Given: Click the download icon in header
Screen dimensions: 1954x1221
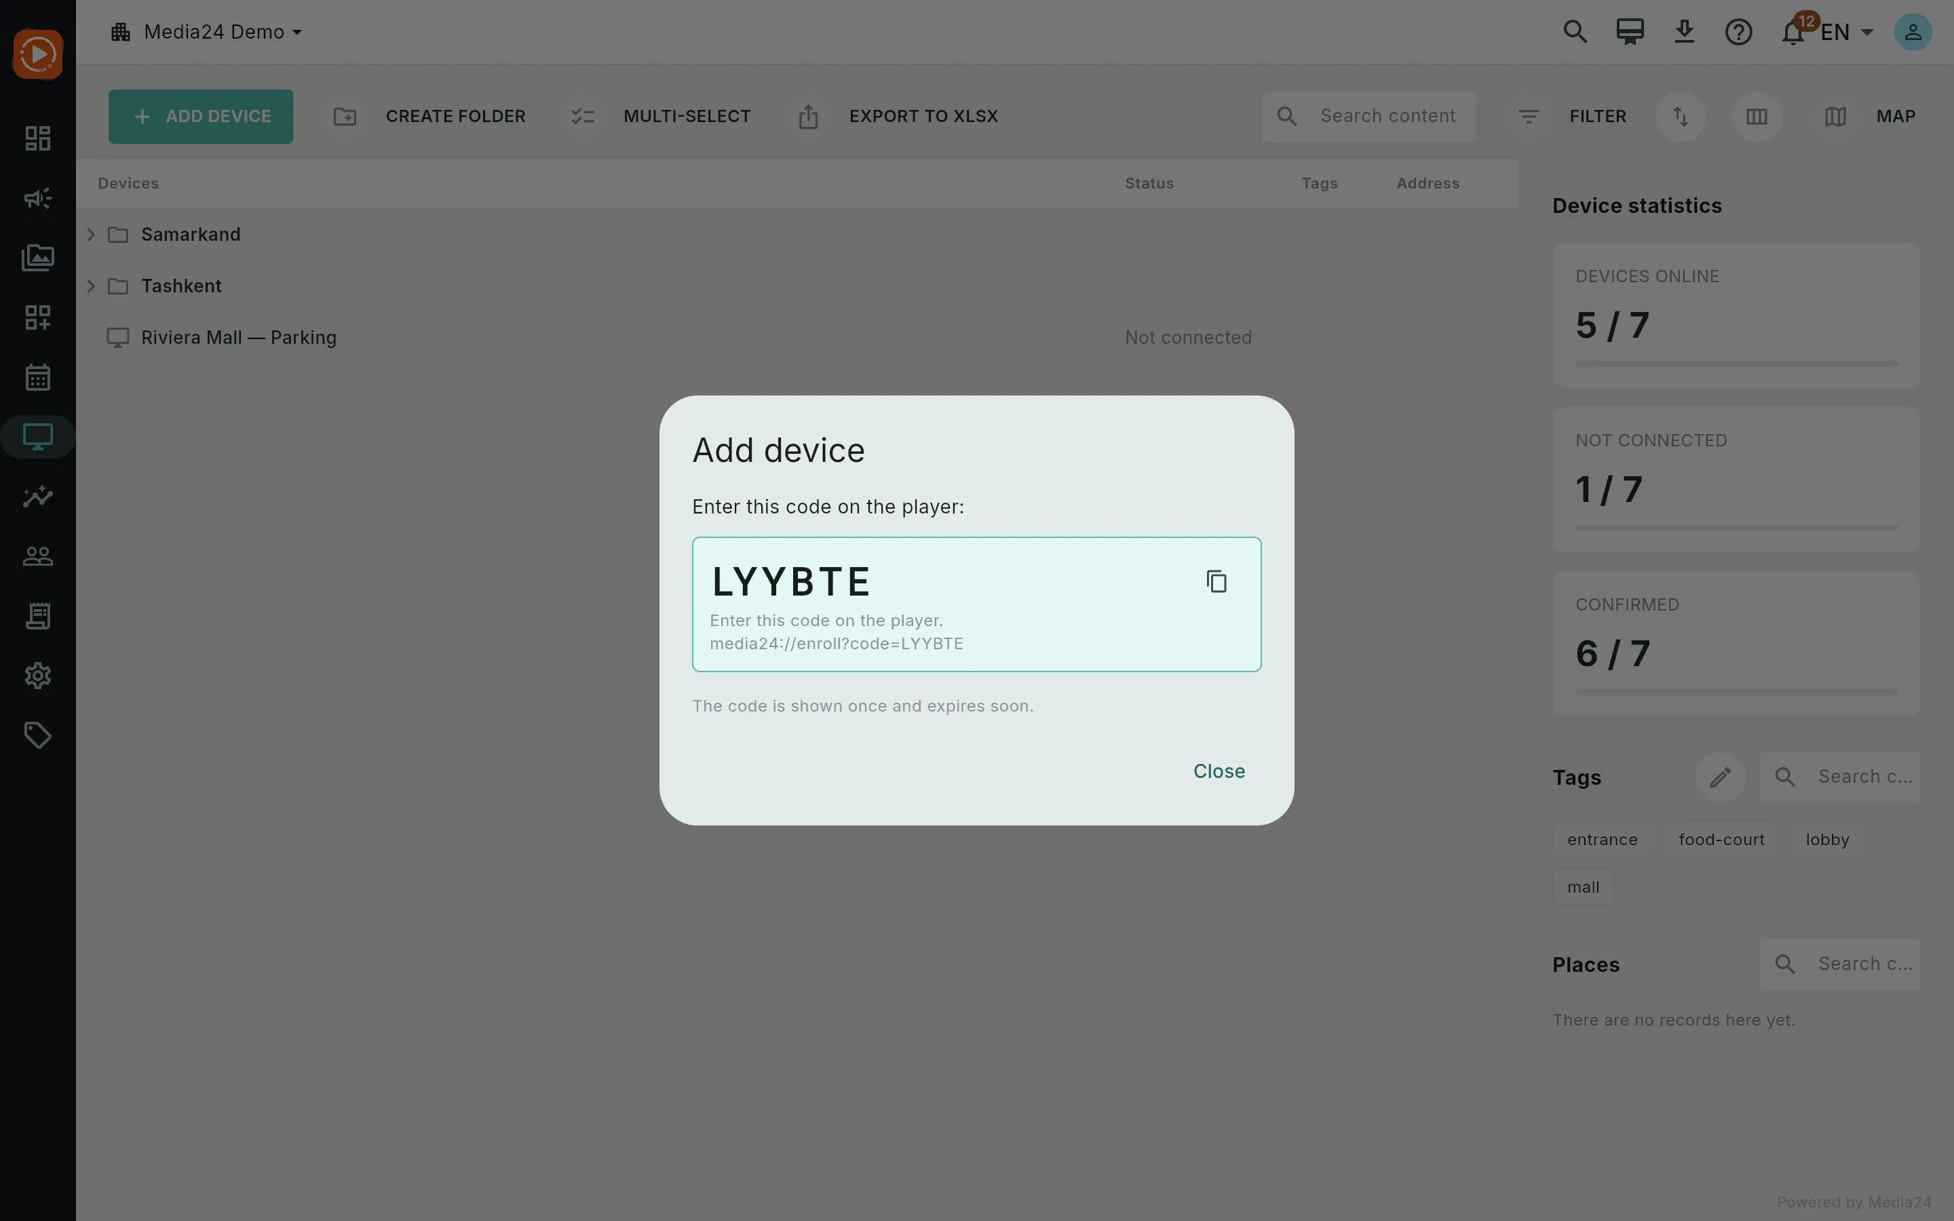Looking at the screenshot, I should click(x=1683, y=33).
